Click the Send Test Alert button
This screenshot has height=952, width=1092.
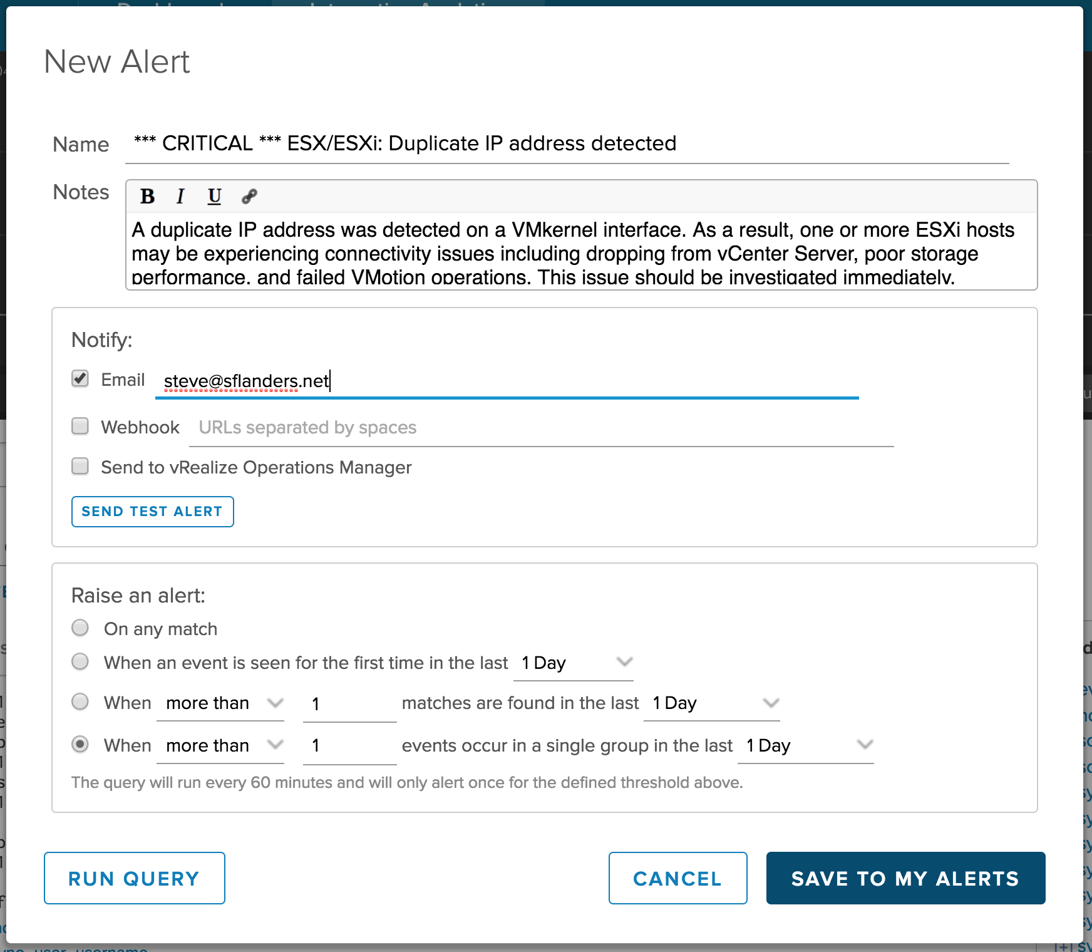[x=153, y=512]
